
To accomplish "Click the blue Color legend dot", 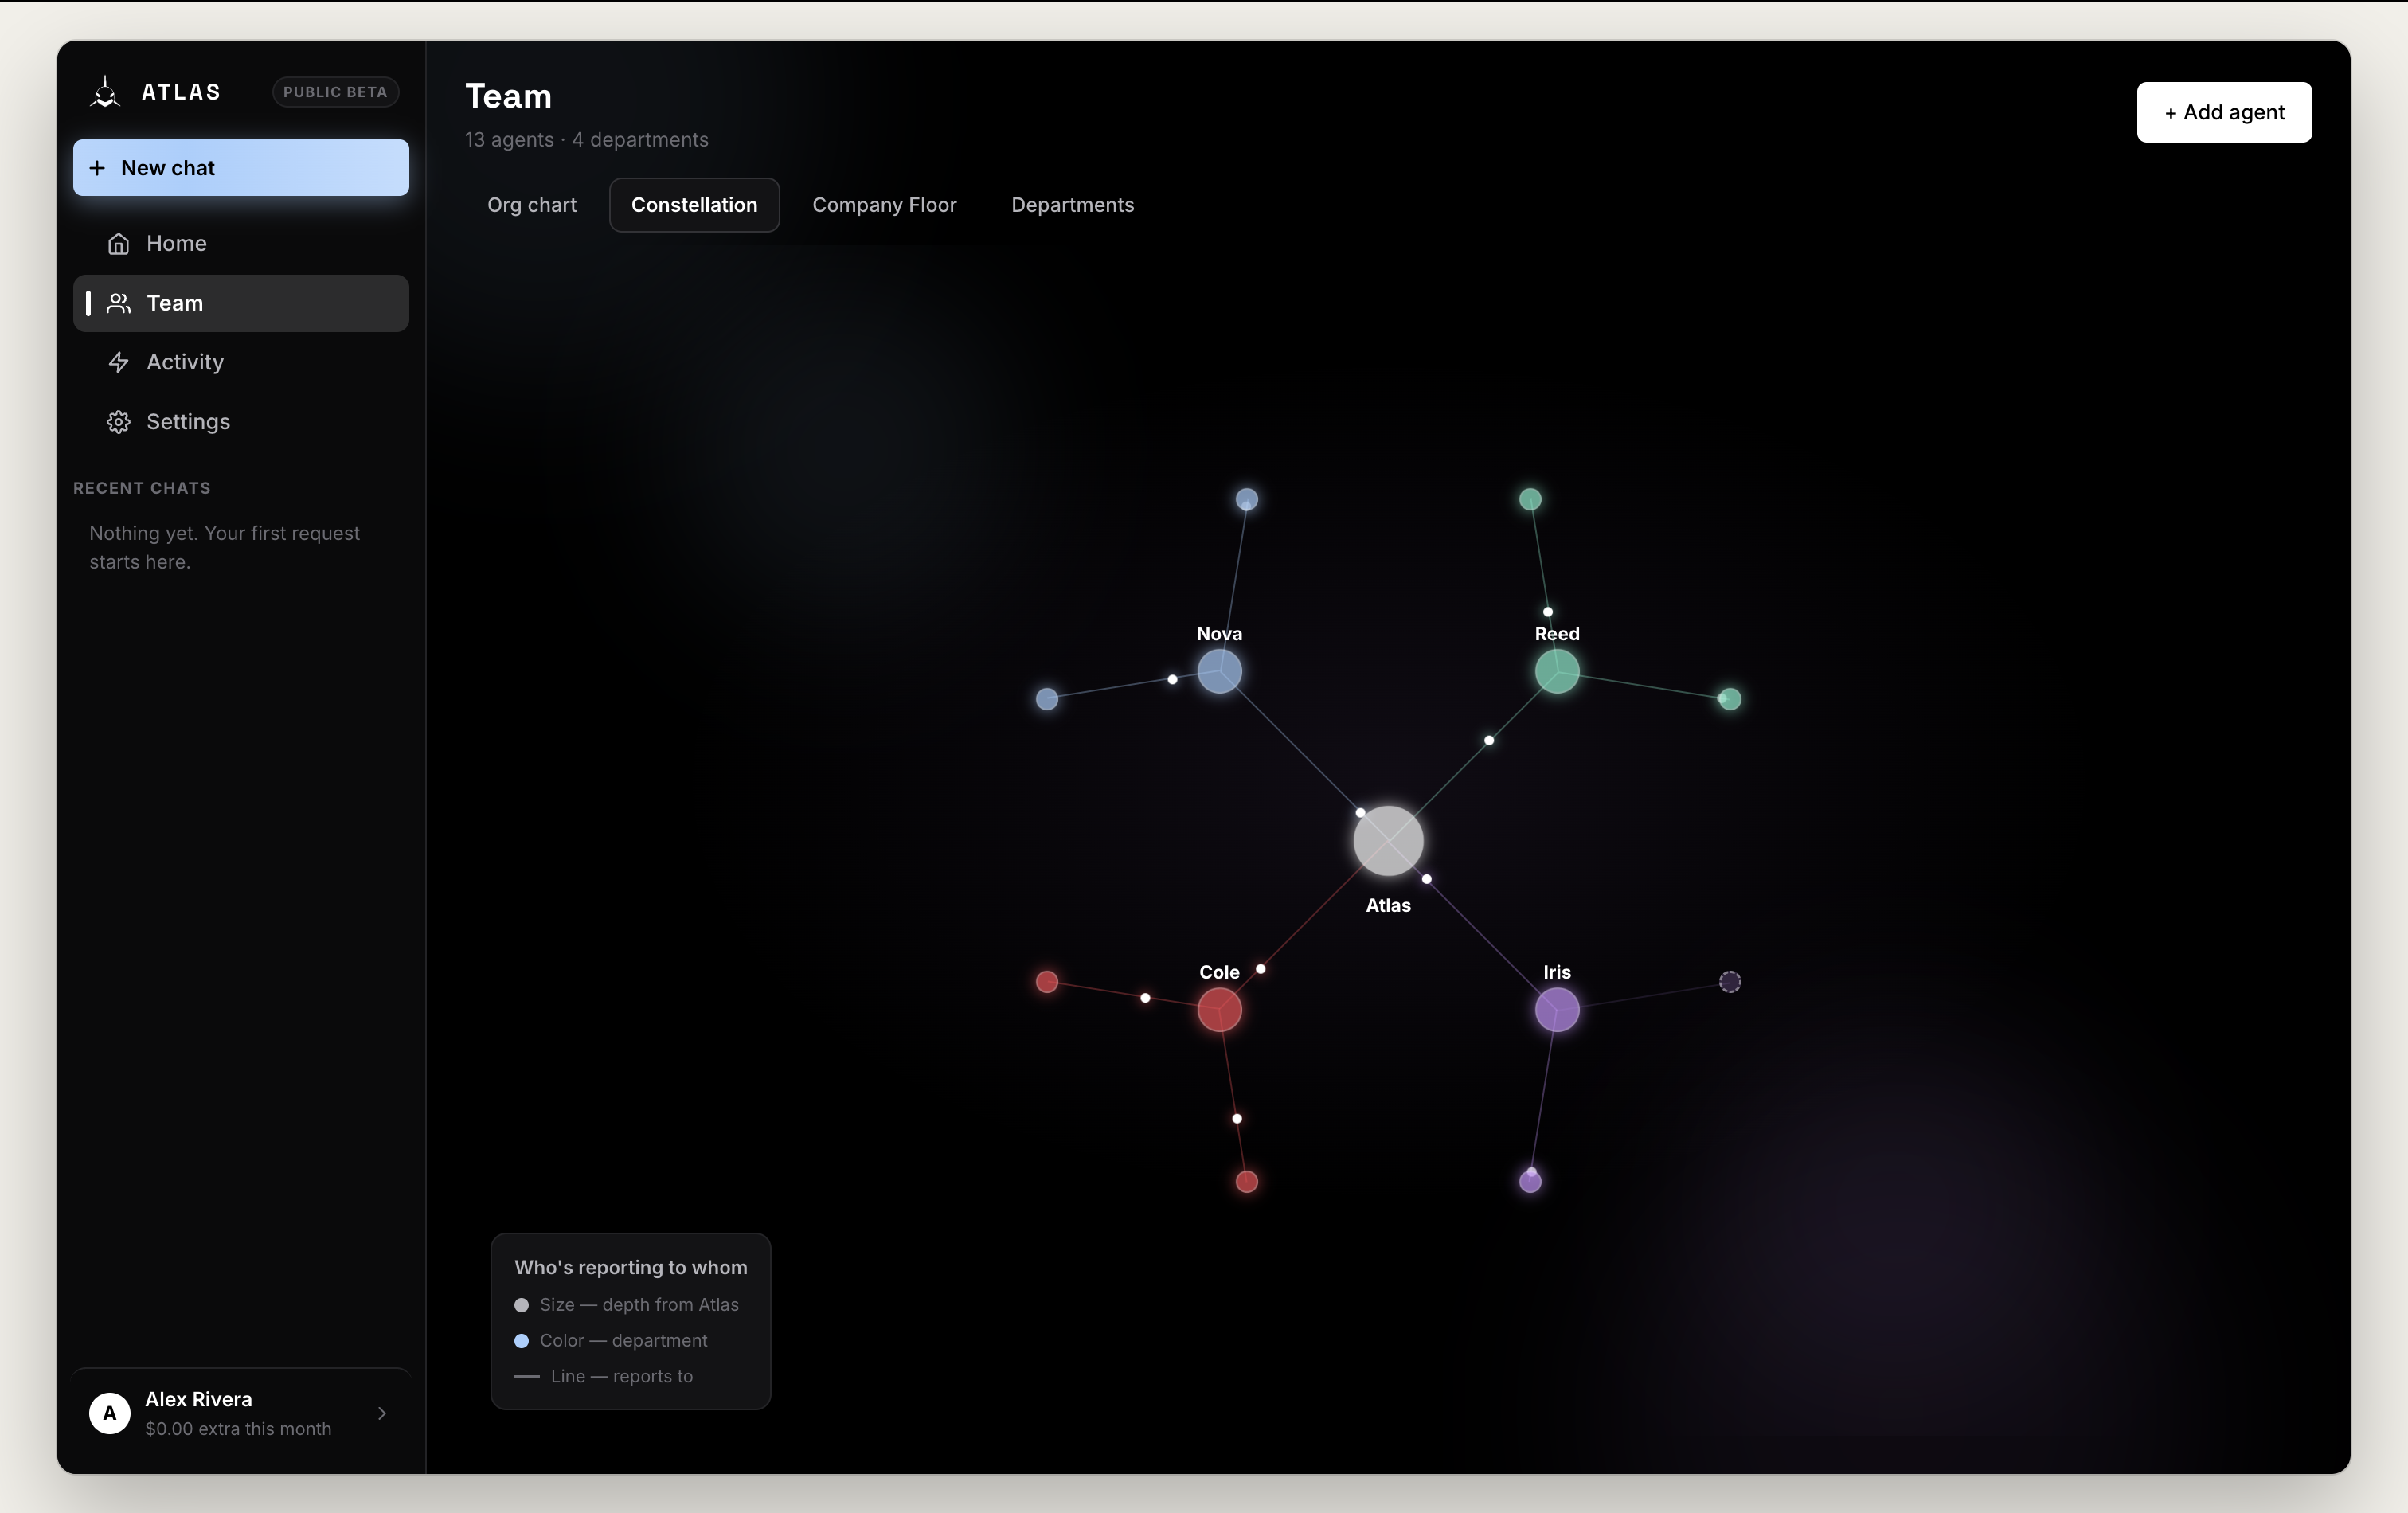I will [521, 1341].
